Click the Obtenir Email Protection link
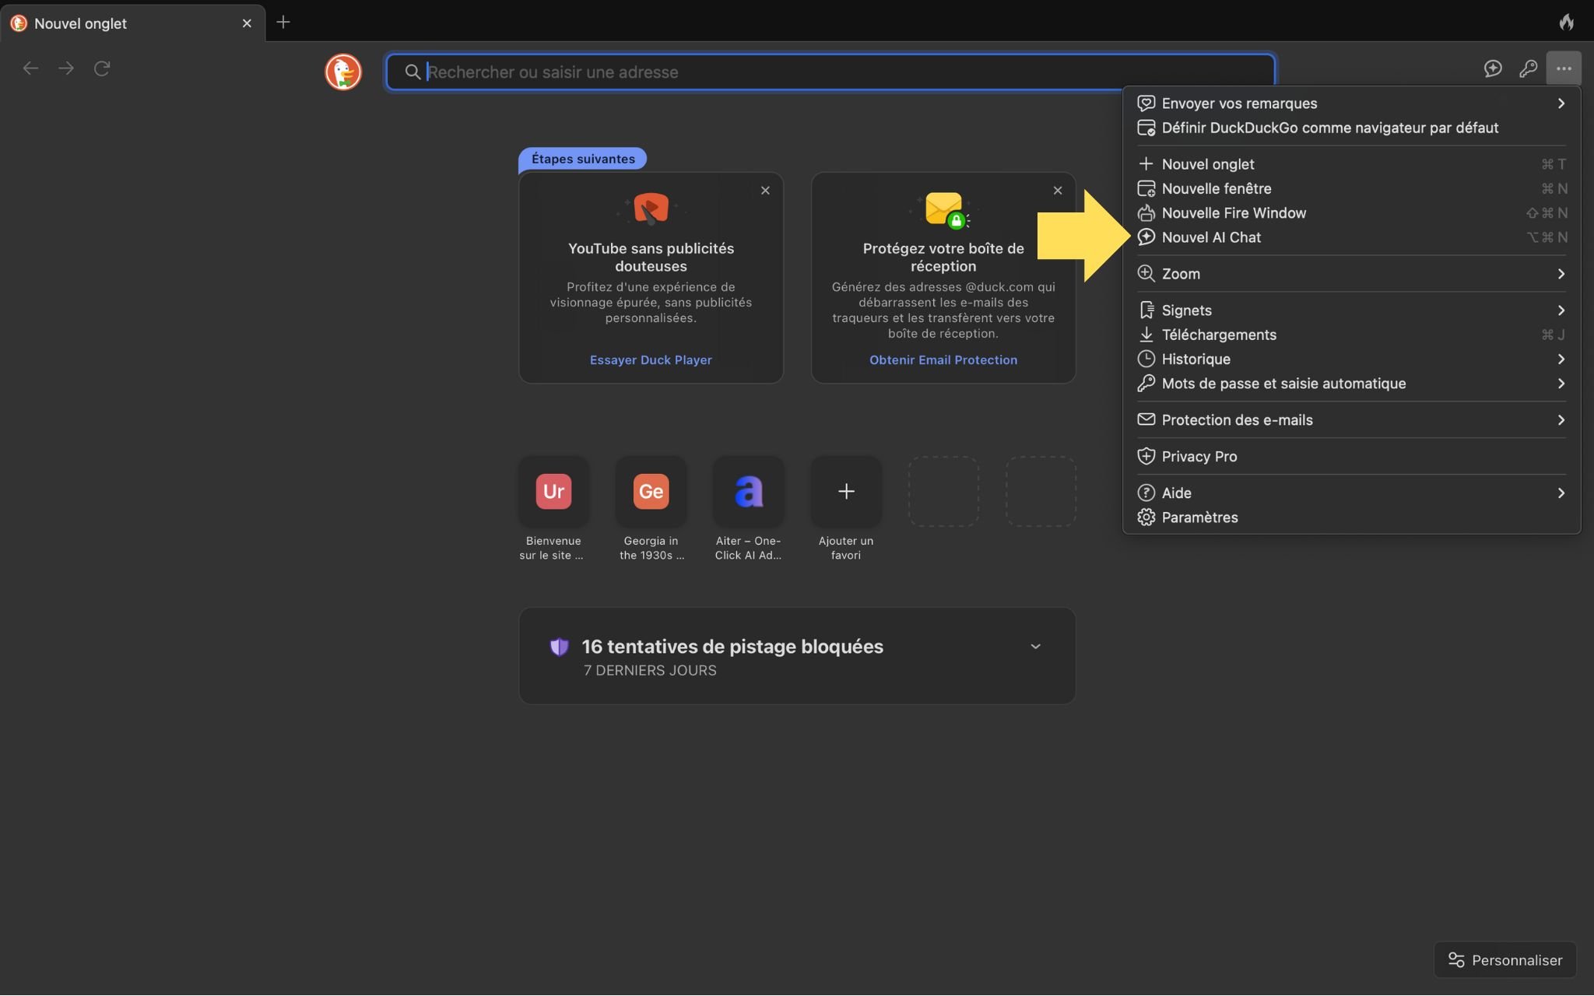Viewport: 1594px width, 996px height. point(943,360)
